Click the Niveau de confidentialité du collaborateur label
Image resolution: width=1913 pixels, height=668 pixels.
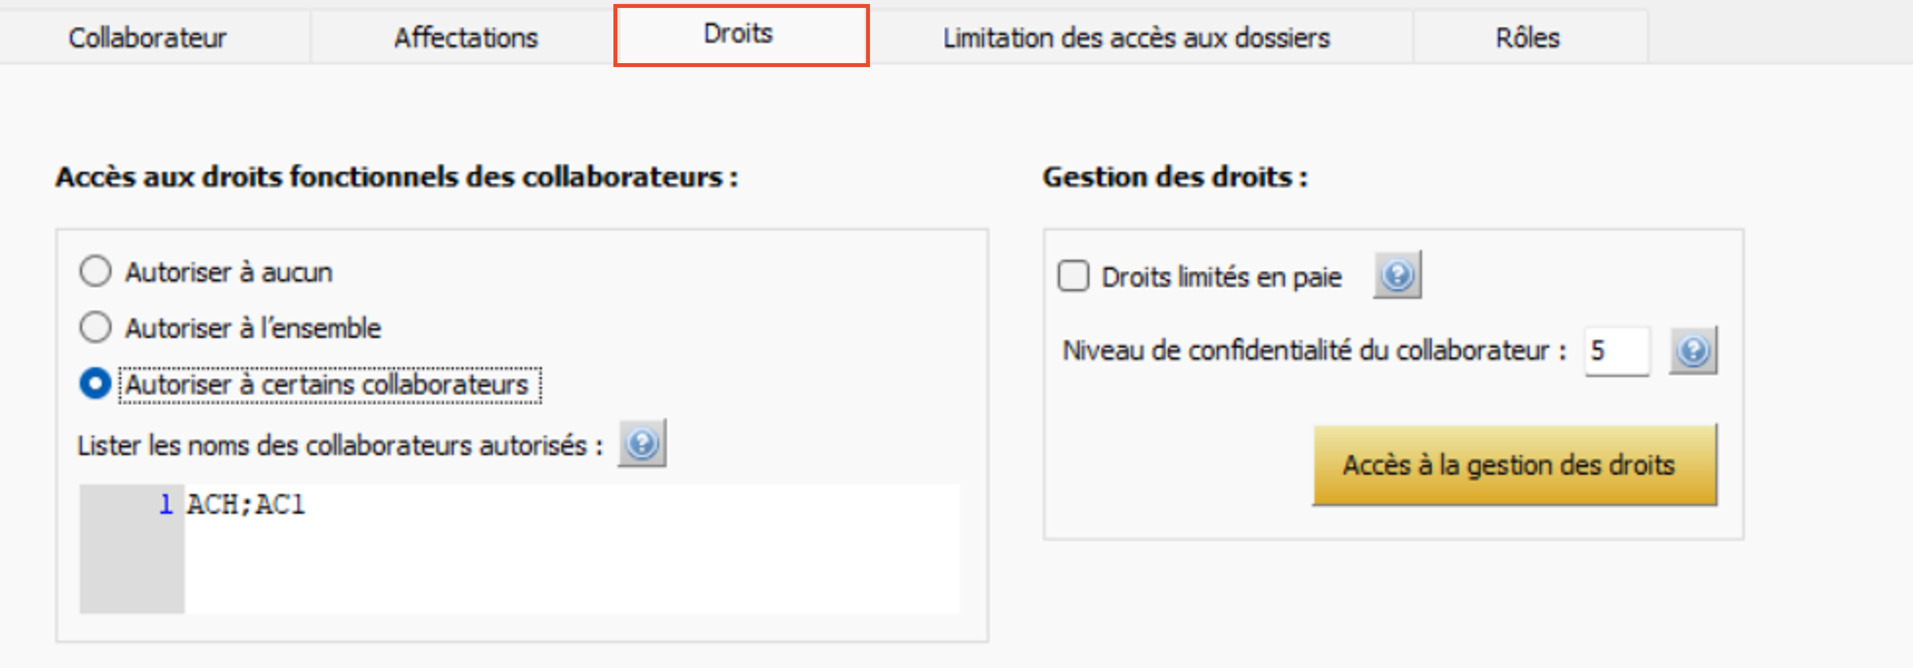[x=1314, y=350]
